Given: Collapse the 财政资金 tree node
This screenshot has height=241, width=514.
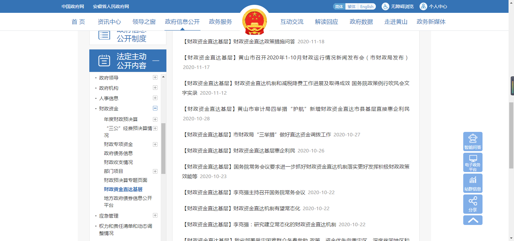Looking at the screenshot, I should [x=155, y=108].
